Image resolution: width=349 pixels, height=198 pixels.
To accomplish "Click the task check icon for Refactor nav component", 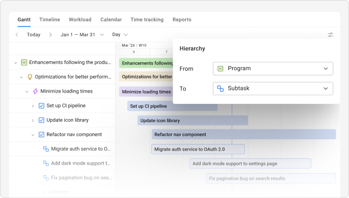I will pyautogui.click(x=41, y=135).
